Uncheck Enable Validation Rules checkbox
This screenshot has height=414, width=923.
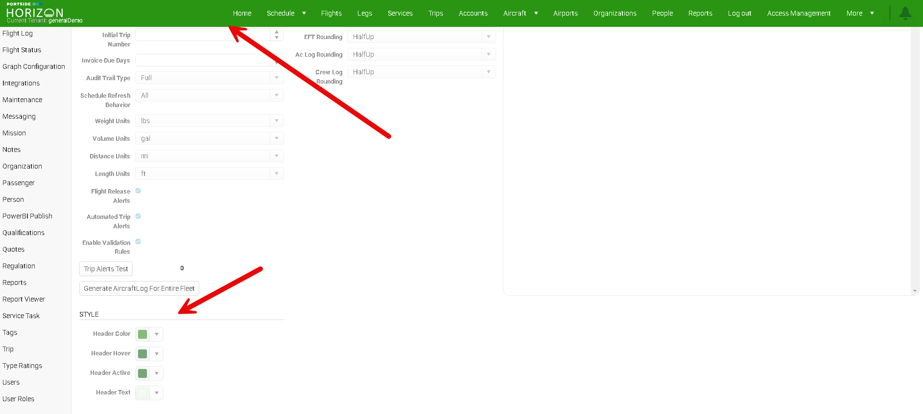[x=138, y=242]
